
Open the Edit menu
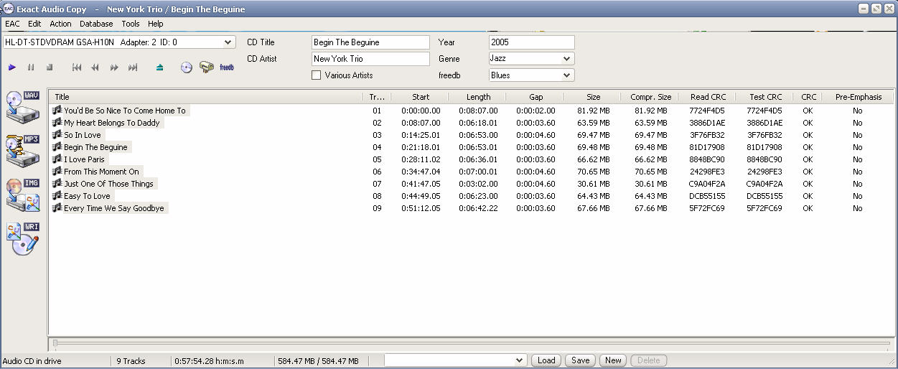34,24
